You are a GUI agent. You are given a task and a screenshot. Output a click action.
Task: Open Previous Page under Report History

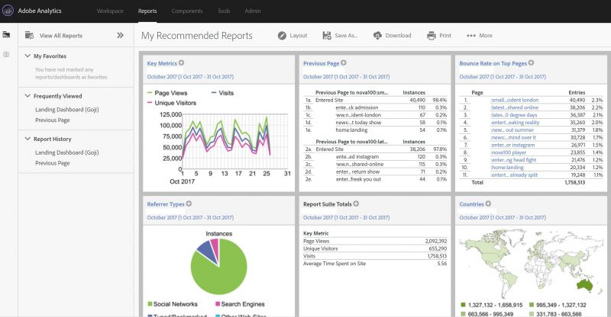[x=53, y=163]
